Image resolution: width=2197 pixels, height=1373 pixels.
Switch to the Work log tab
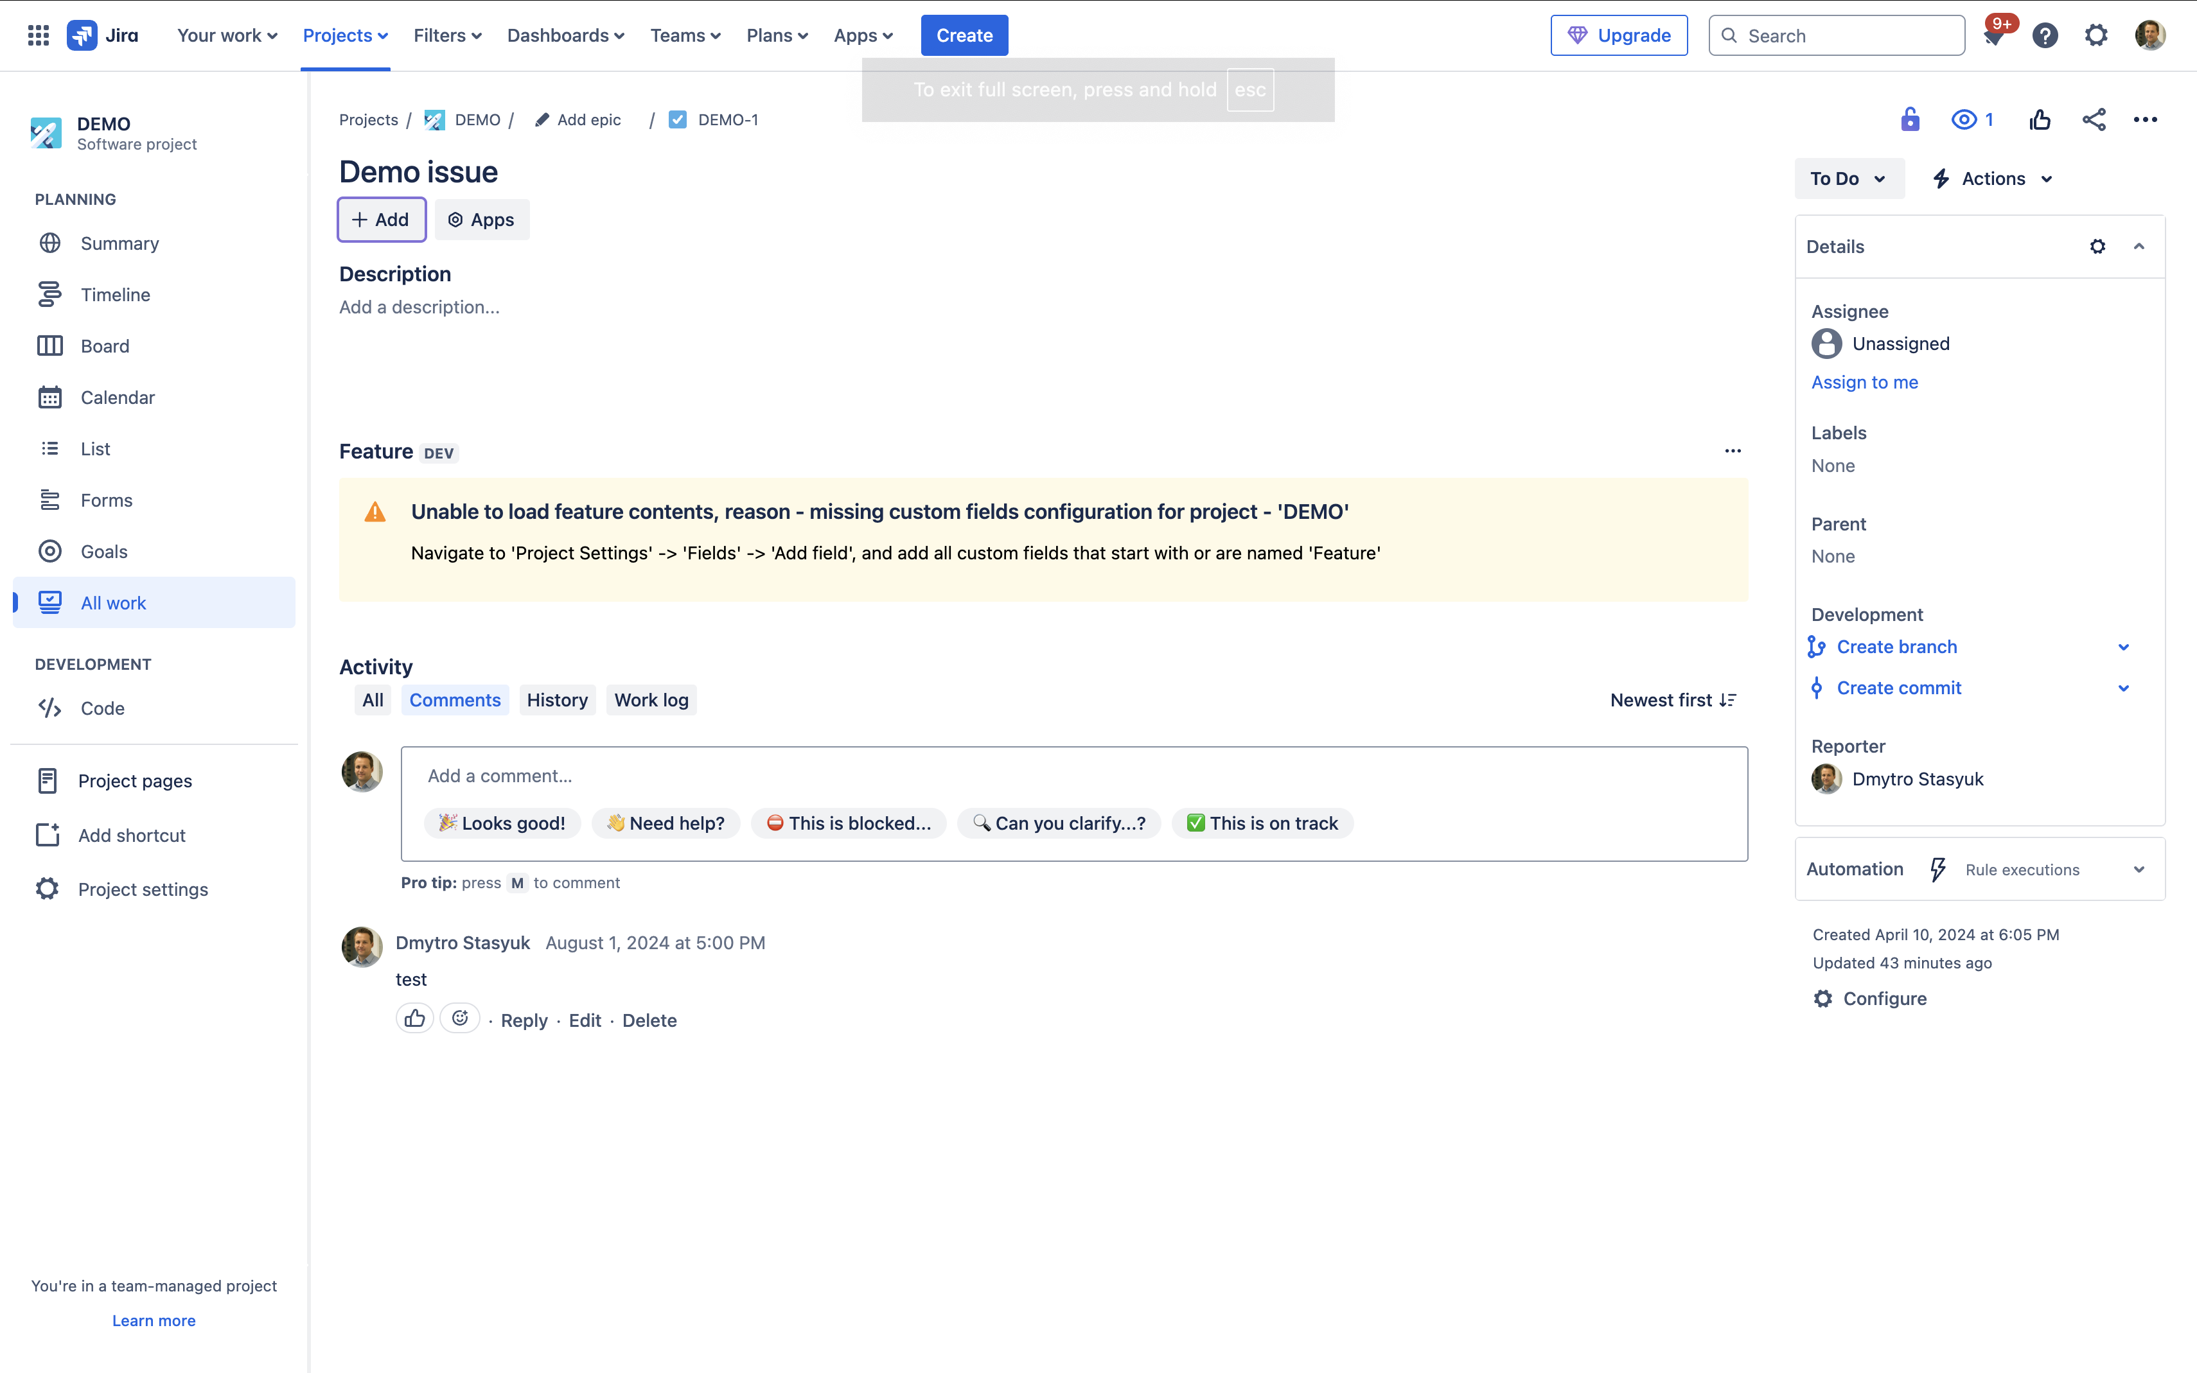[651, 700]
